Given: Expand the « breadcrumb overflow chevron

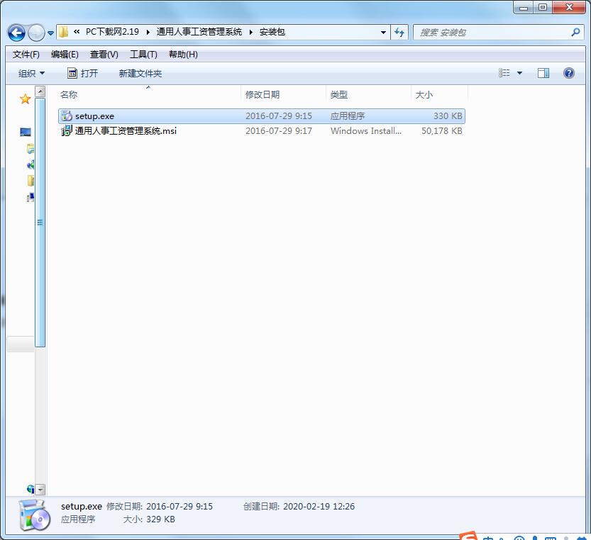Looking at the screenshot, I should (x=77, y=32).
